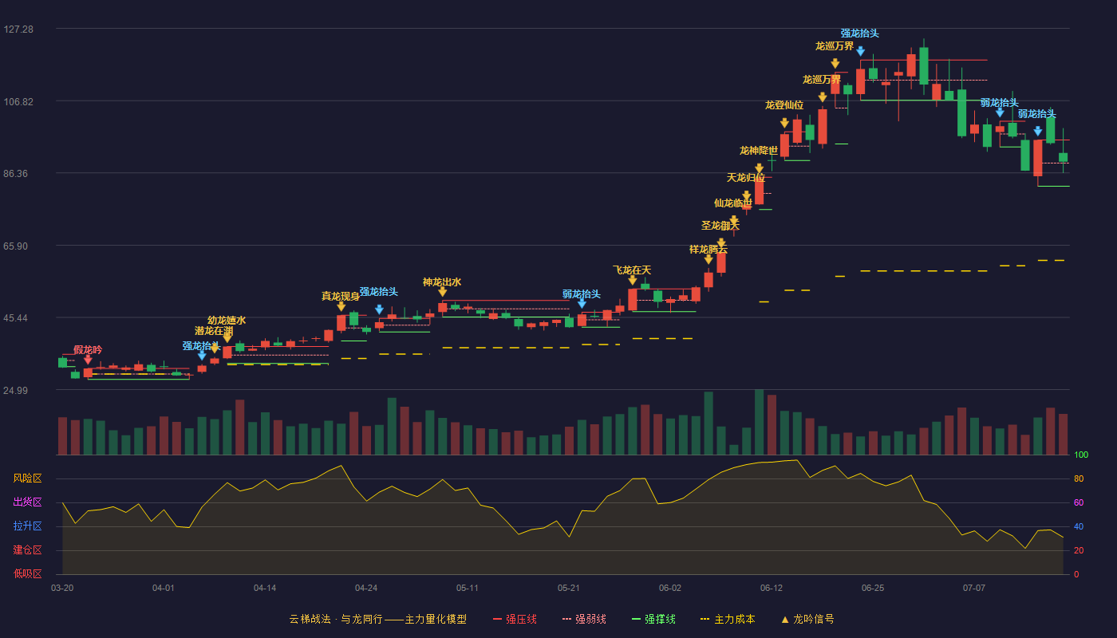Viewport: 1117px width, 638px height.
Task: Select the 天龙归位 signal marker
Action: pyautogui.click(x=747, y=195)
